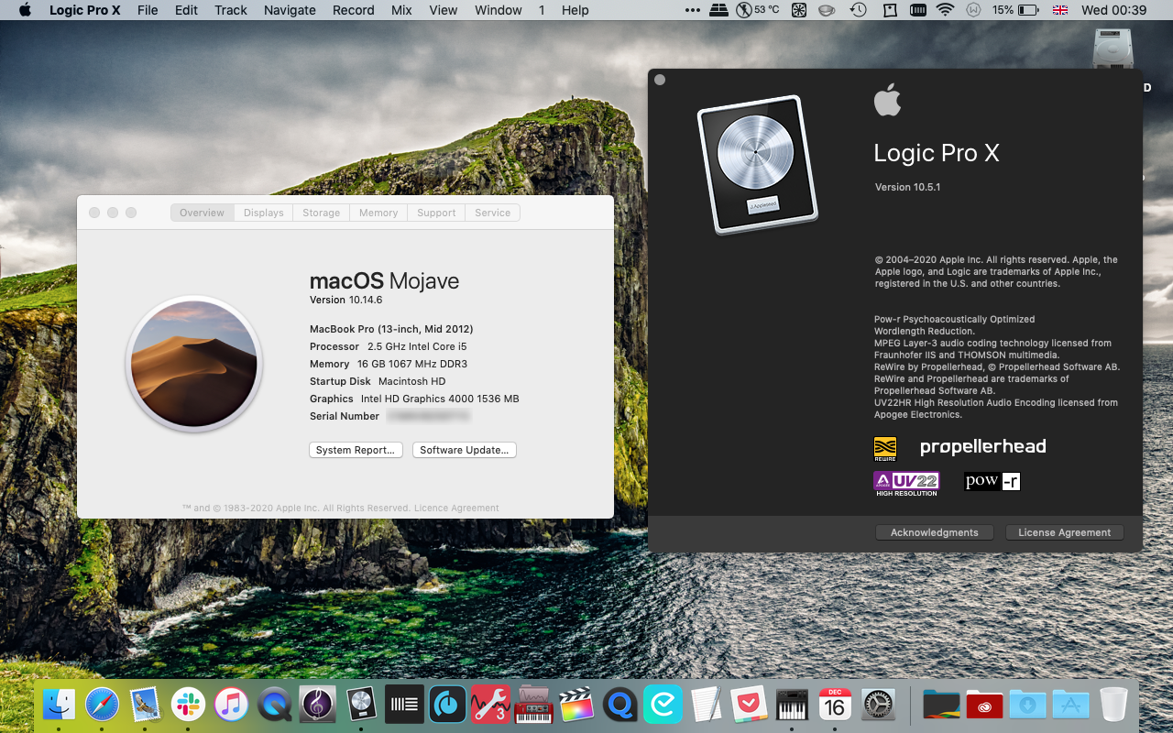Image resolution: width=1173 pixels, height=733 pixels.
Task: Click the macOS Mojave desert image
Action: pyautogui.click(x=194, y=364)
